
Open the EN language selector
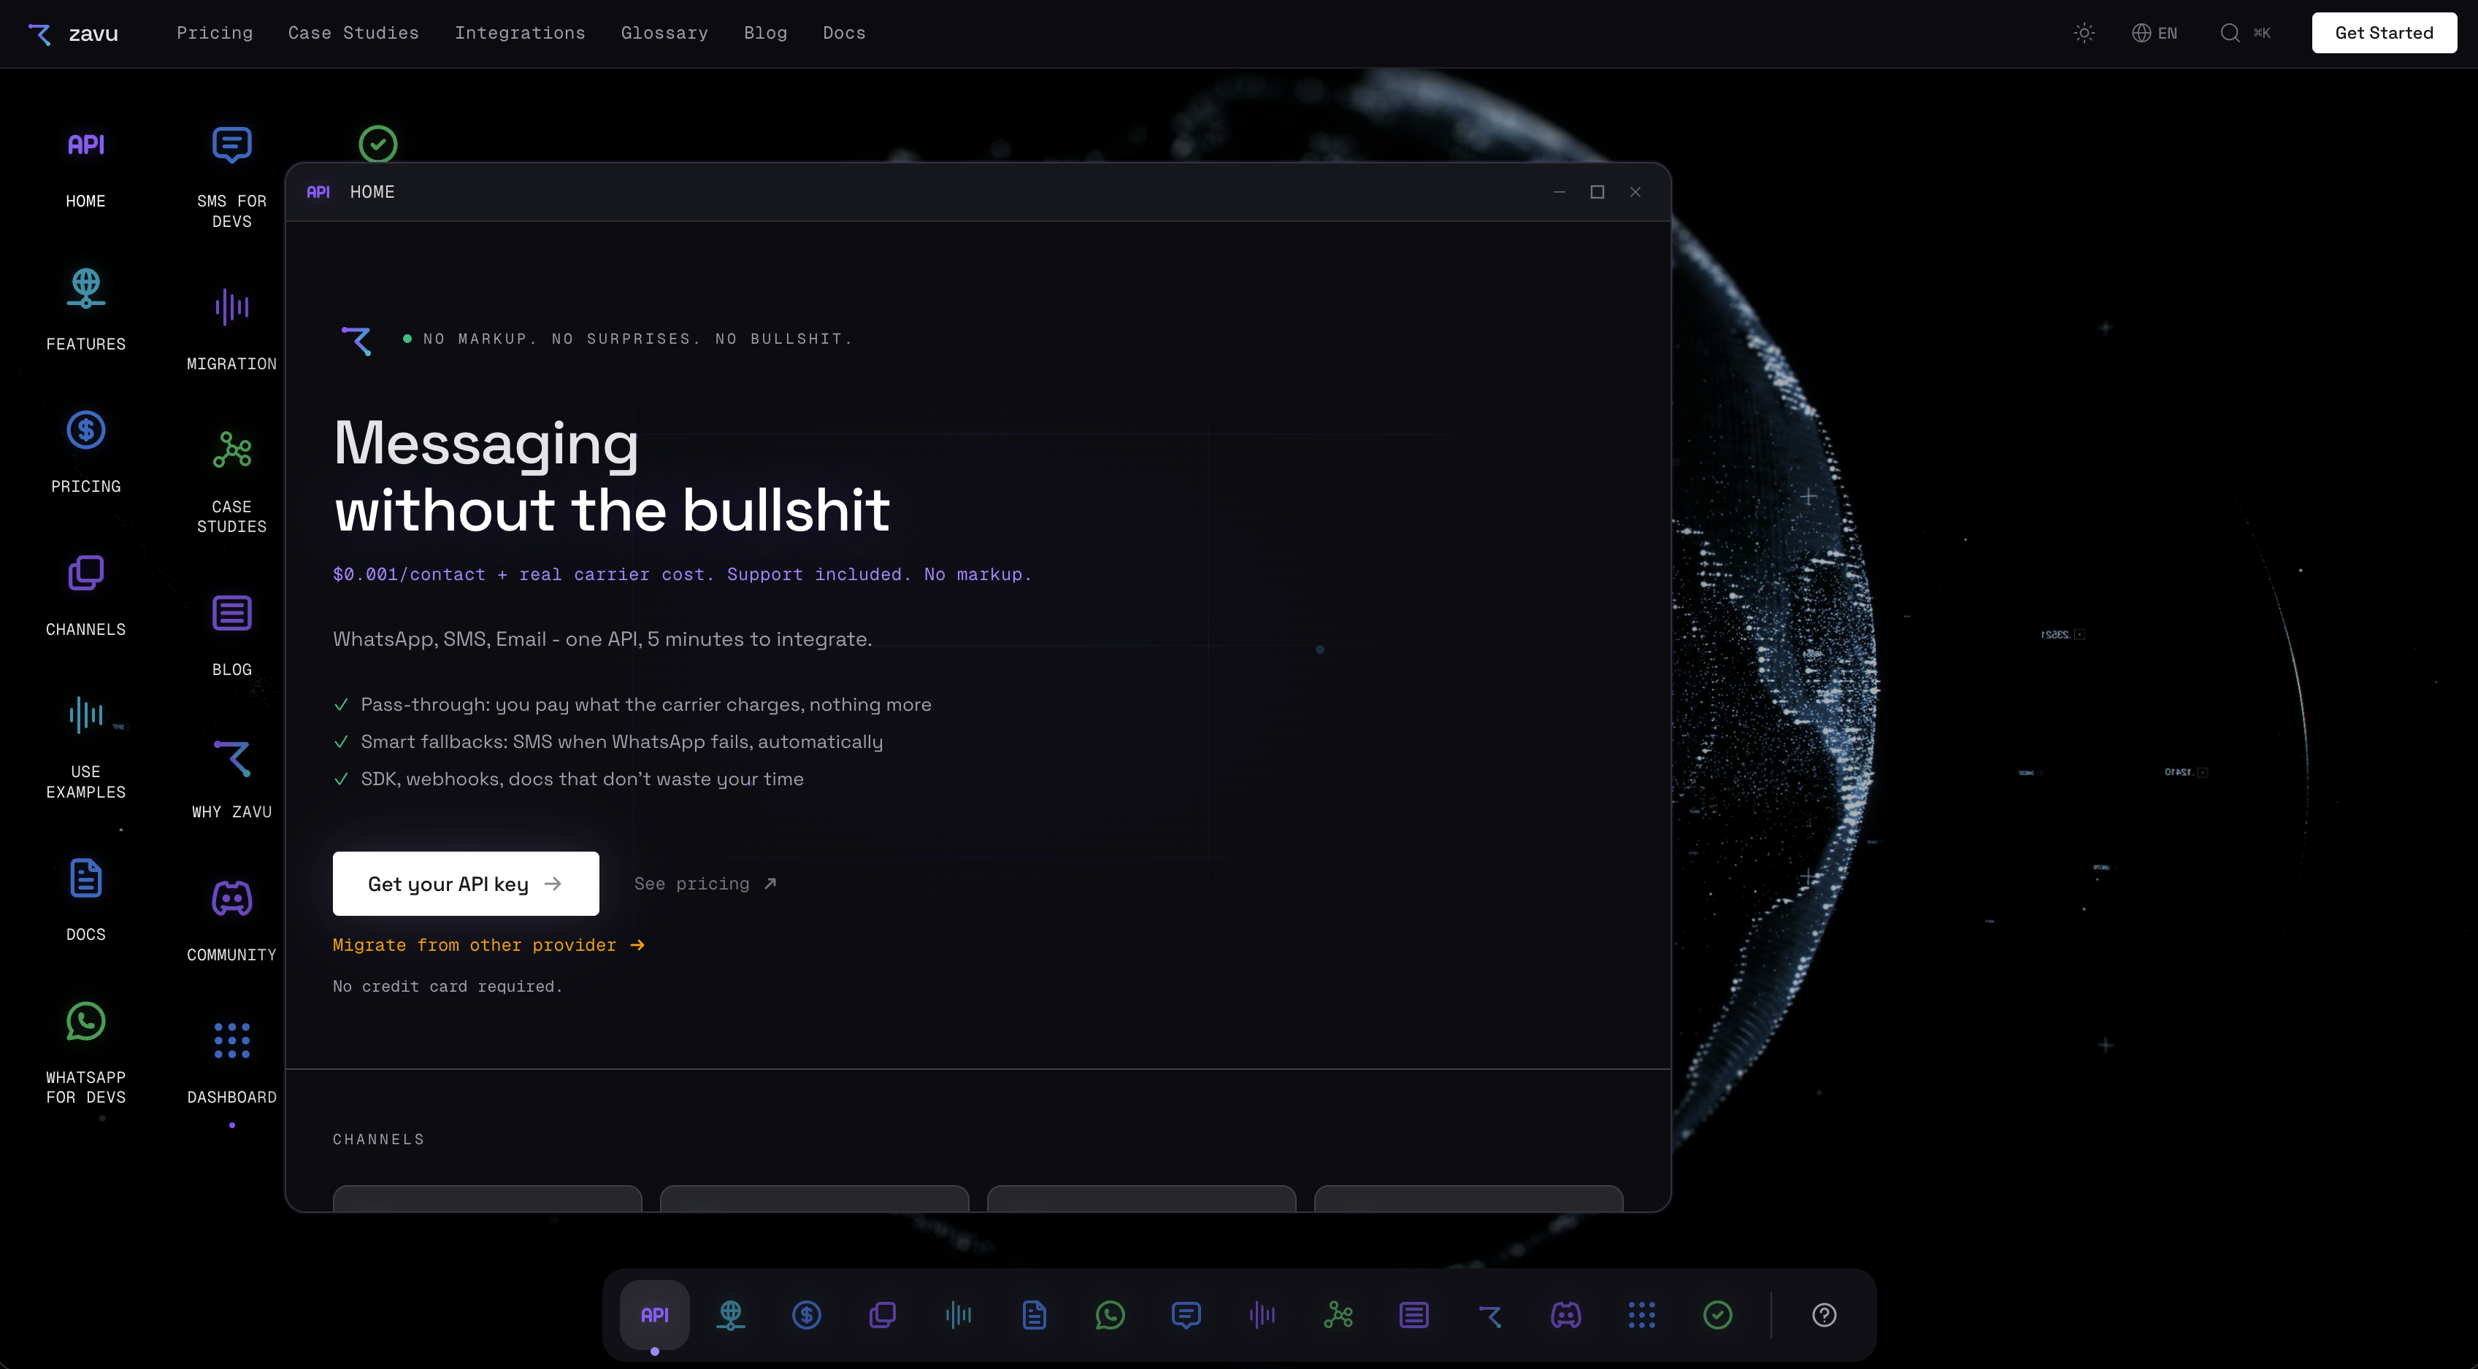coord(2154,33)
